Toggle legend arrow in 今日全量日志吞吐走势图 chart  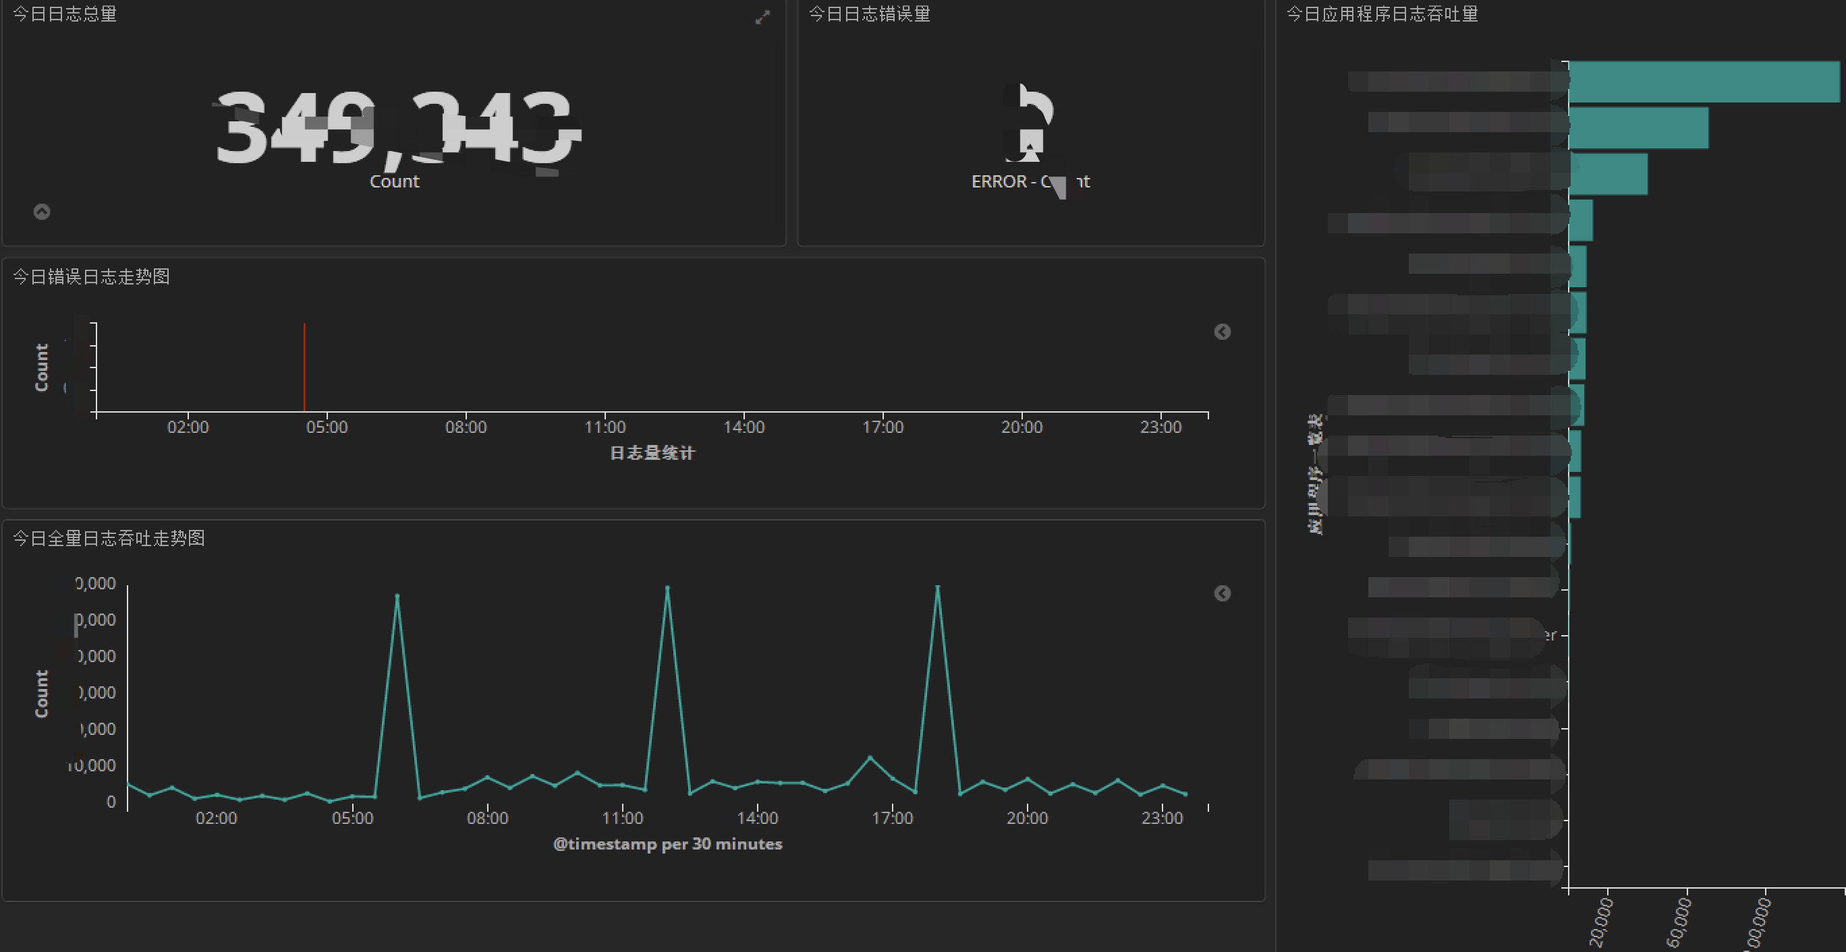(1222, 593)
